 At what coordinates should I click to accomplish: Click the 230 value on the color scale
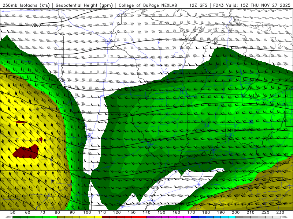pos(280,212)
